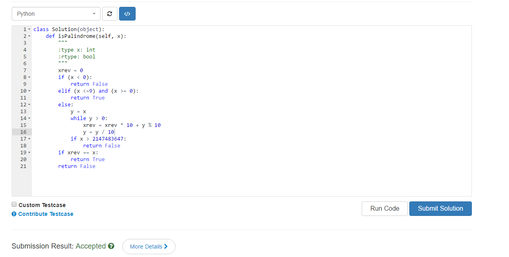Click the Accepted submission result text
The width and height of the screenshot is (509, 257).
pos(91,246)
